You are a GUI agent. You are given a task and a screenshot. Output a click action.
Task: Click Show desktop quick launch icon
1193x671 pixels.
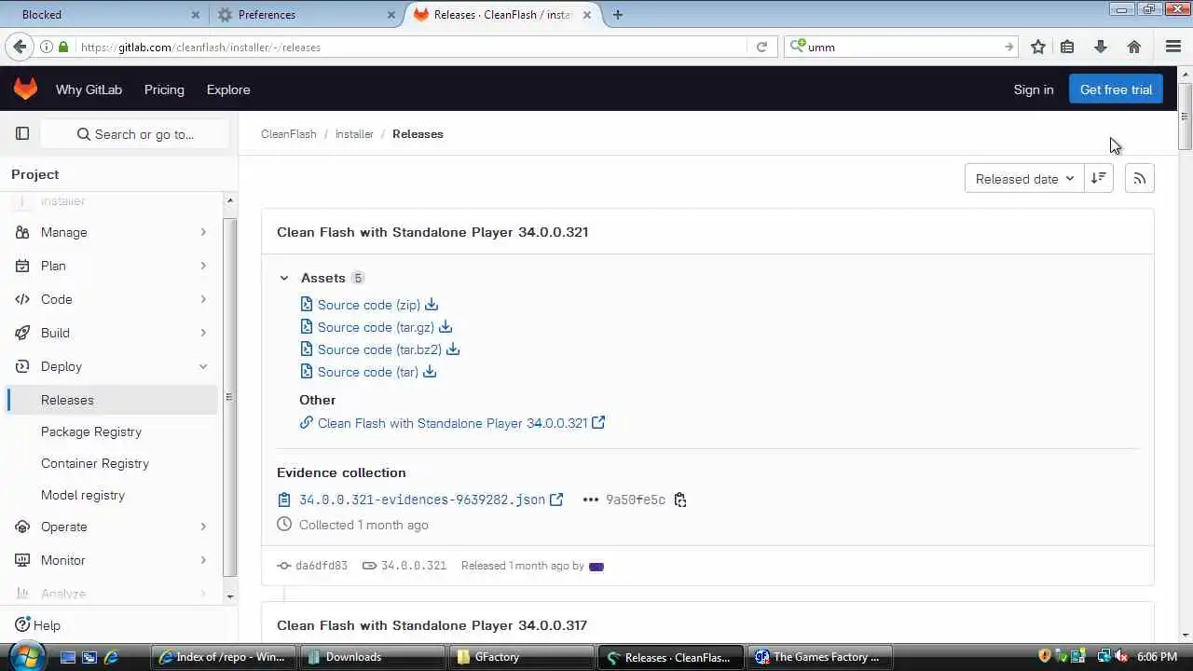(x=67, y=657)
